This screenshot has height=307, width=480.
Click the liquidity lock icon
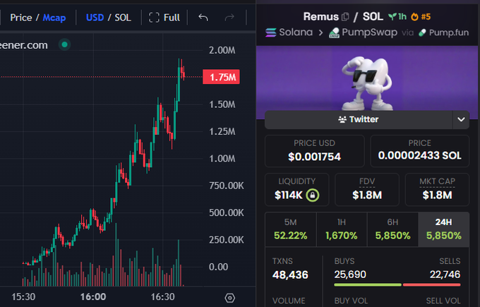coord(313,195)
